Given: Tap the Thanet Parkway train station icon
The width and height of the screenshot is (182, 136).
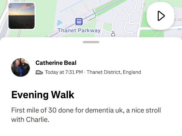Looking at the screenshot, I should [79, 21].
